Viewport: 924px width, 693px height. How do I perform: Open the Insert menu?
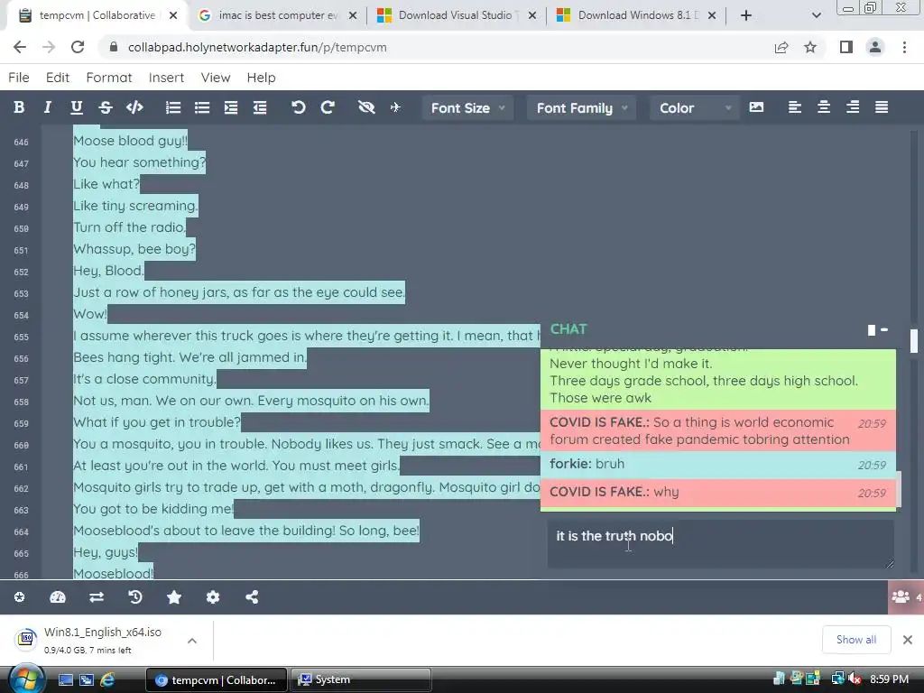click(x=166, y=78)
